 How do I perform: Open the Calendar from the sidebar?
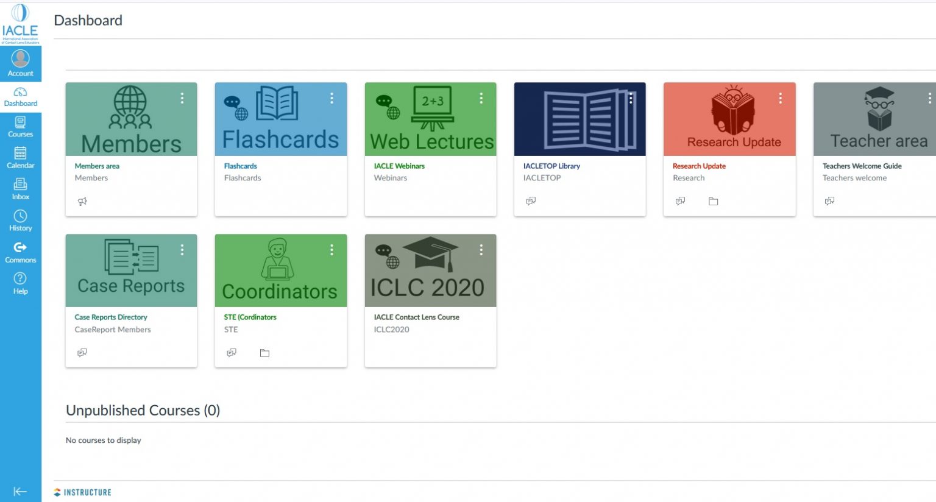point(21,157)
